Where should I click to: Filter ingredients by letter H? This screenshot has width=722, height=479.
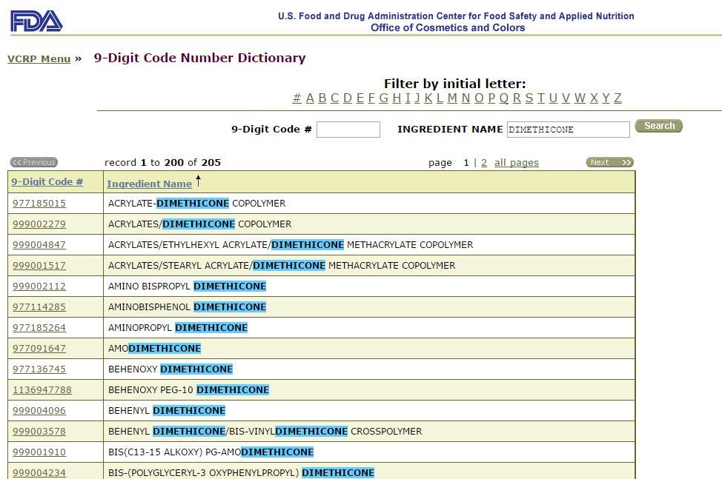pos(397,98)
